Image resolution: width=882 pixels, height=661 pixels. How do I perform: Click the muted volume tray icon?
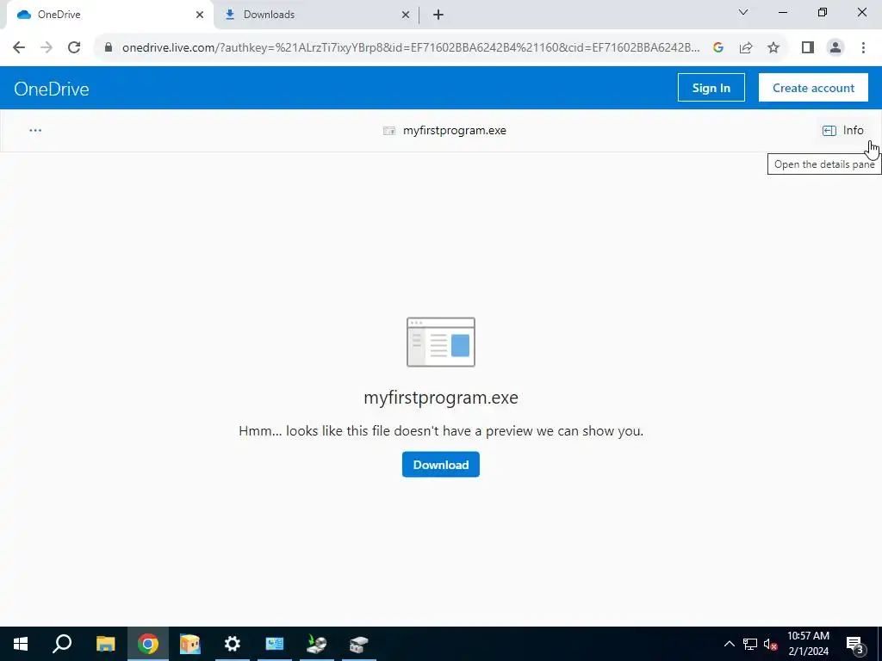coord(770,644)
